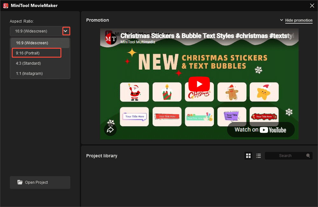Click the Open Project button
Viewport: 318px width, 207px height.
tap(40, 182)
